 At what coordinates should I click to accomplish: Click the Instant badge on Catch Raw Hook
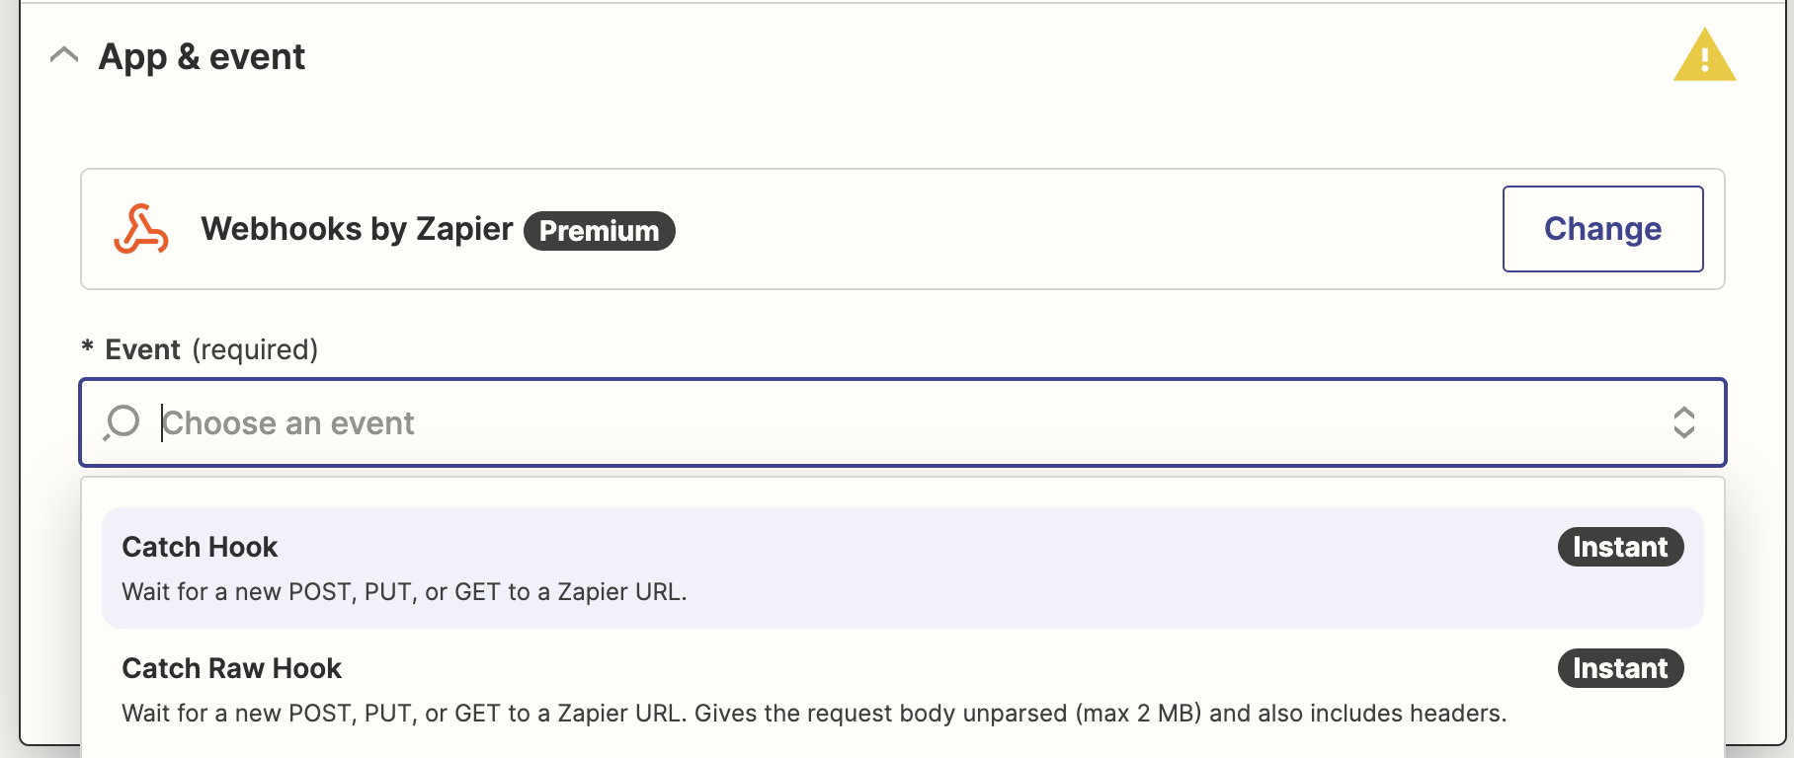tap(1620, 668)
